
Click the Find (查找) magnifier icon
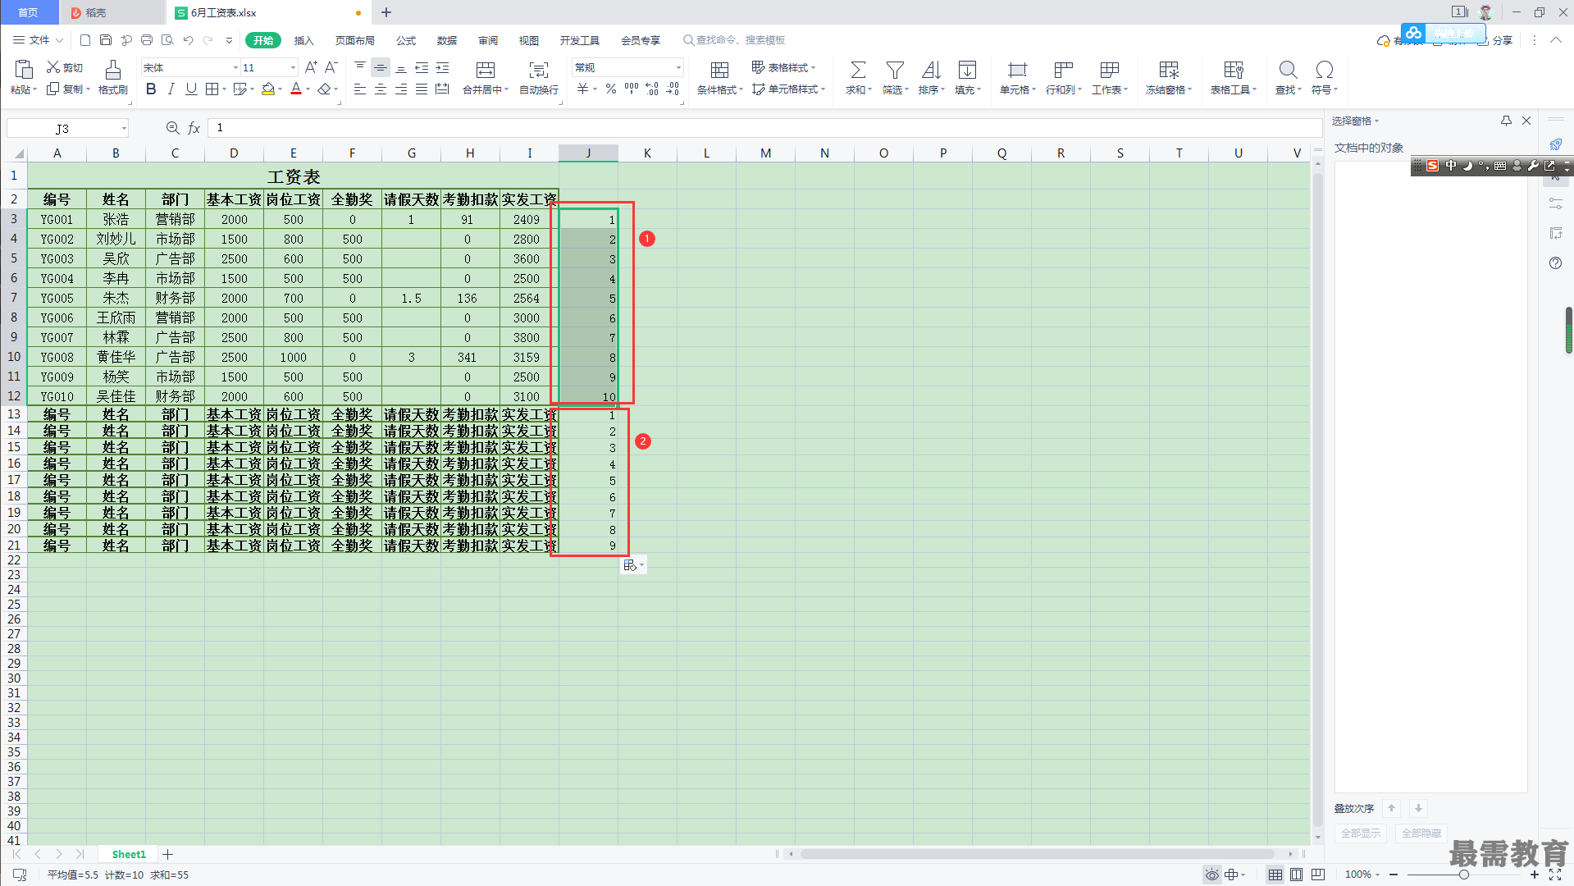1288,70
